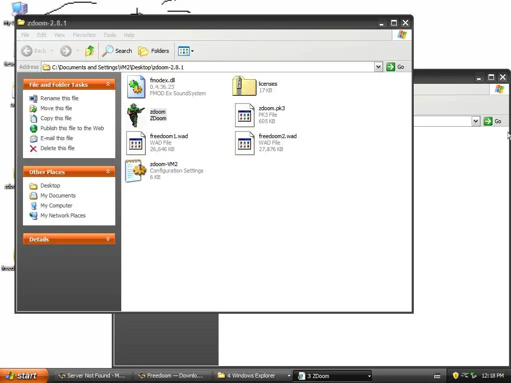511x383 pixels.
Task: Click E-mail this file
Action: 56,138
